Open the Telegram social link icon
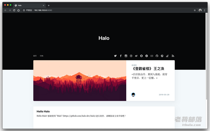This screenshot has height=131, width=210. pos(147,56)
